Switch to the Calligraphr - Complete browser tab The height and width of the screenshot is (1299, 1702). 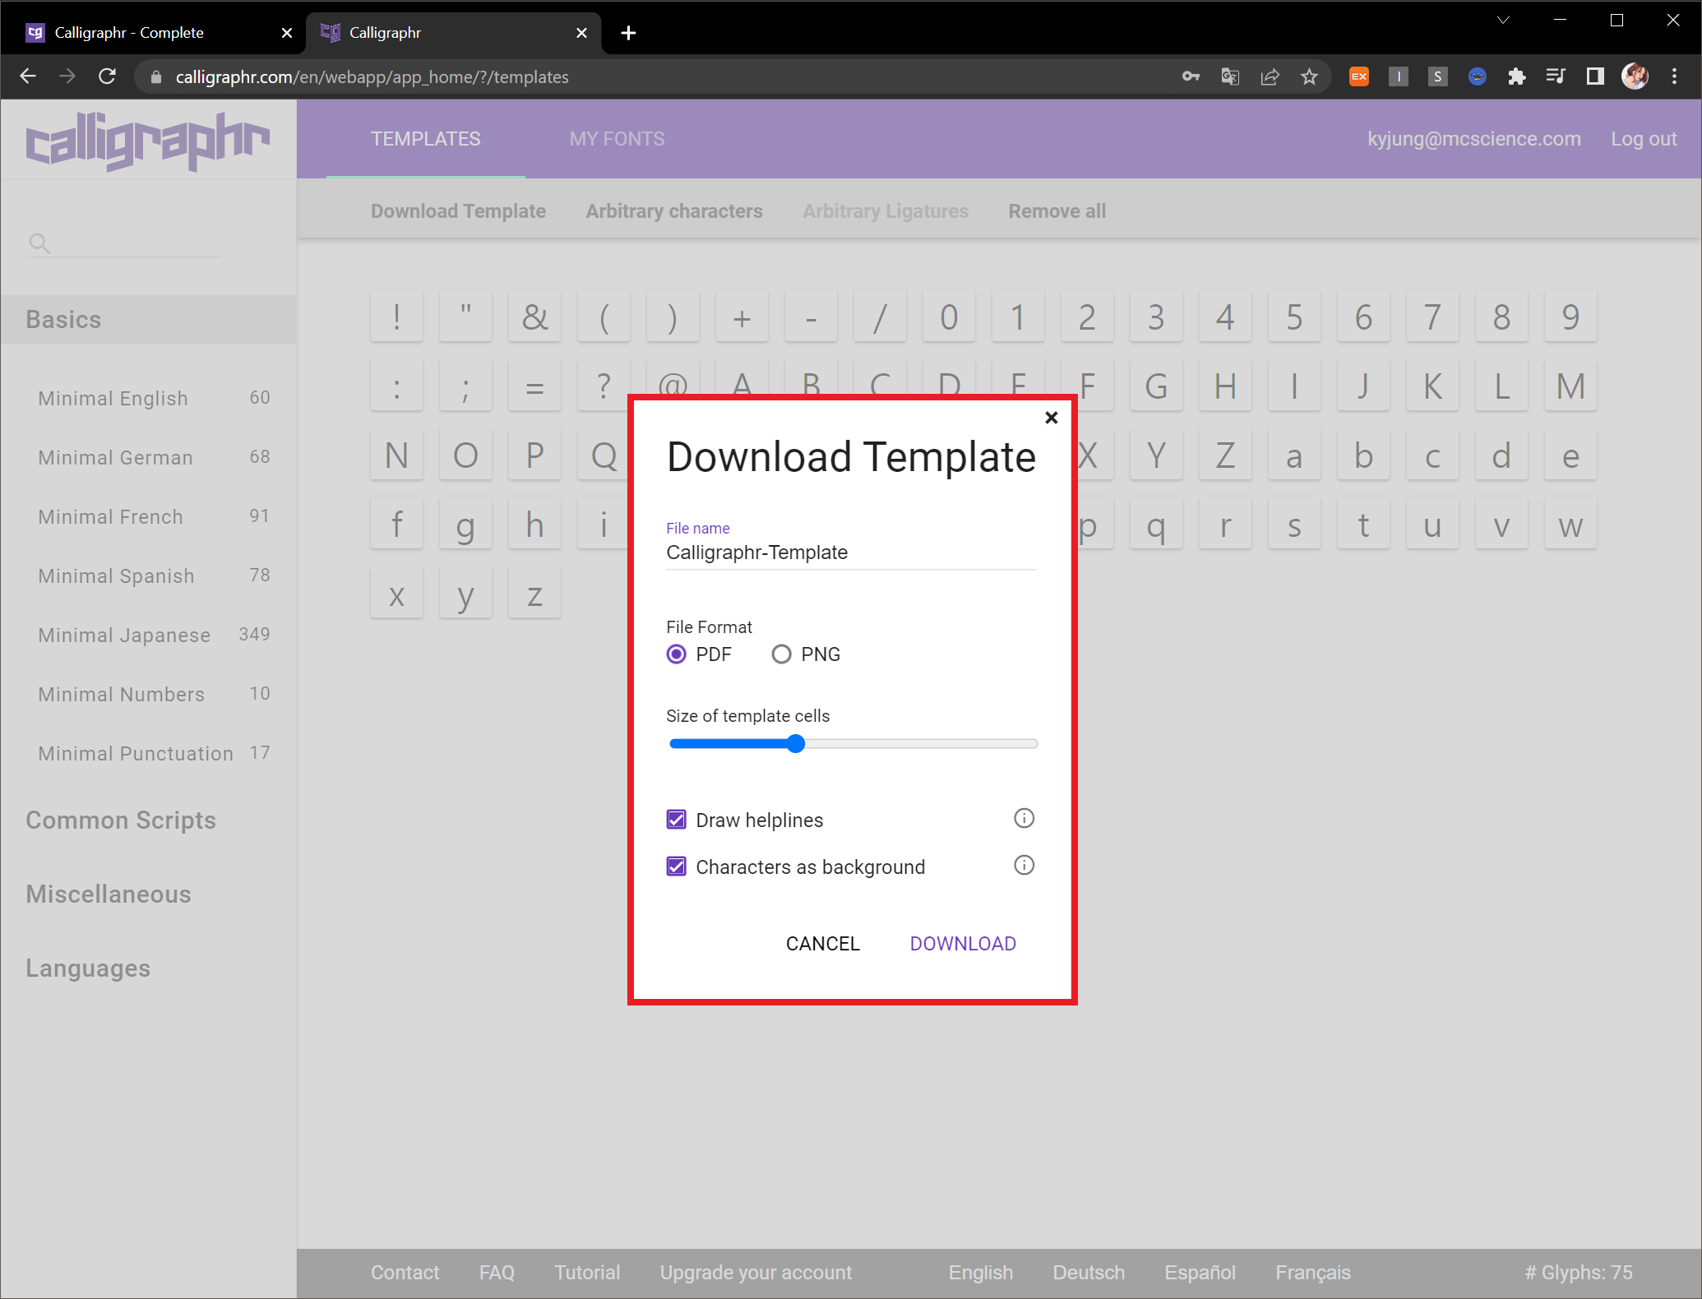point(129,33)
